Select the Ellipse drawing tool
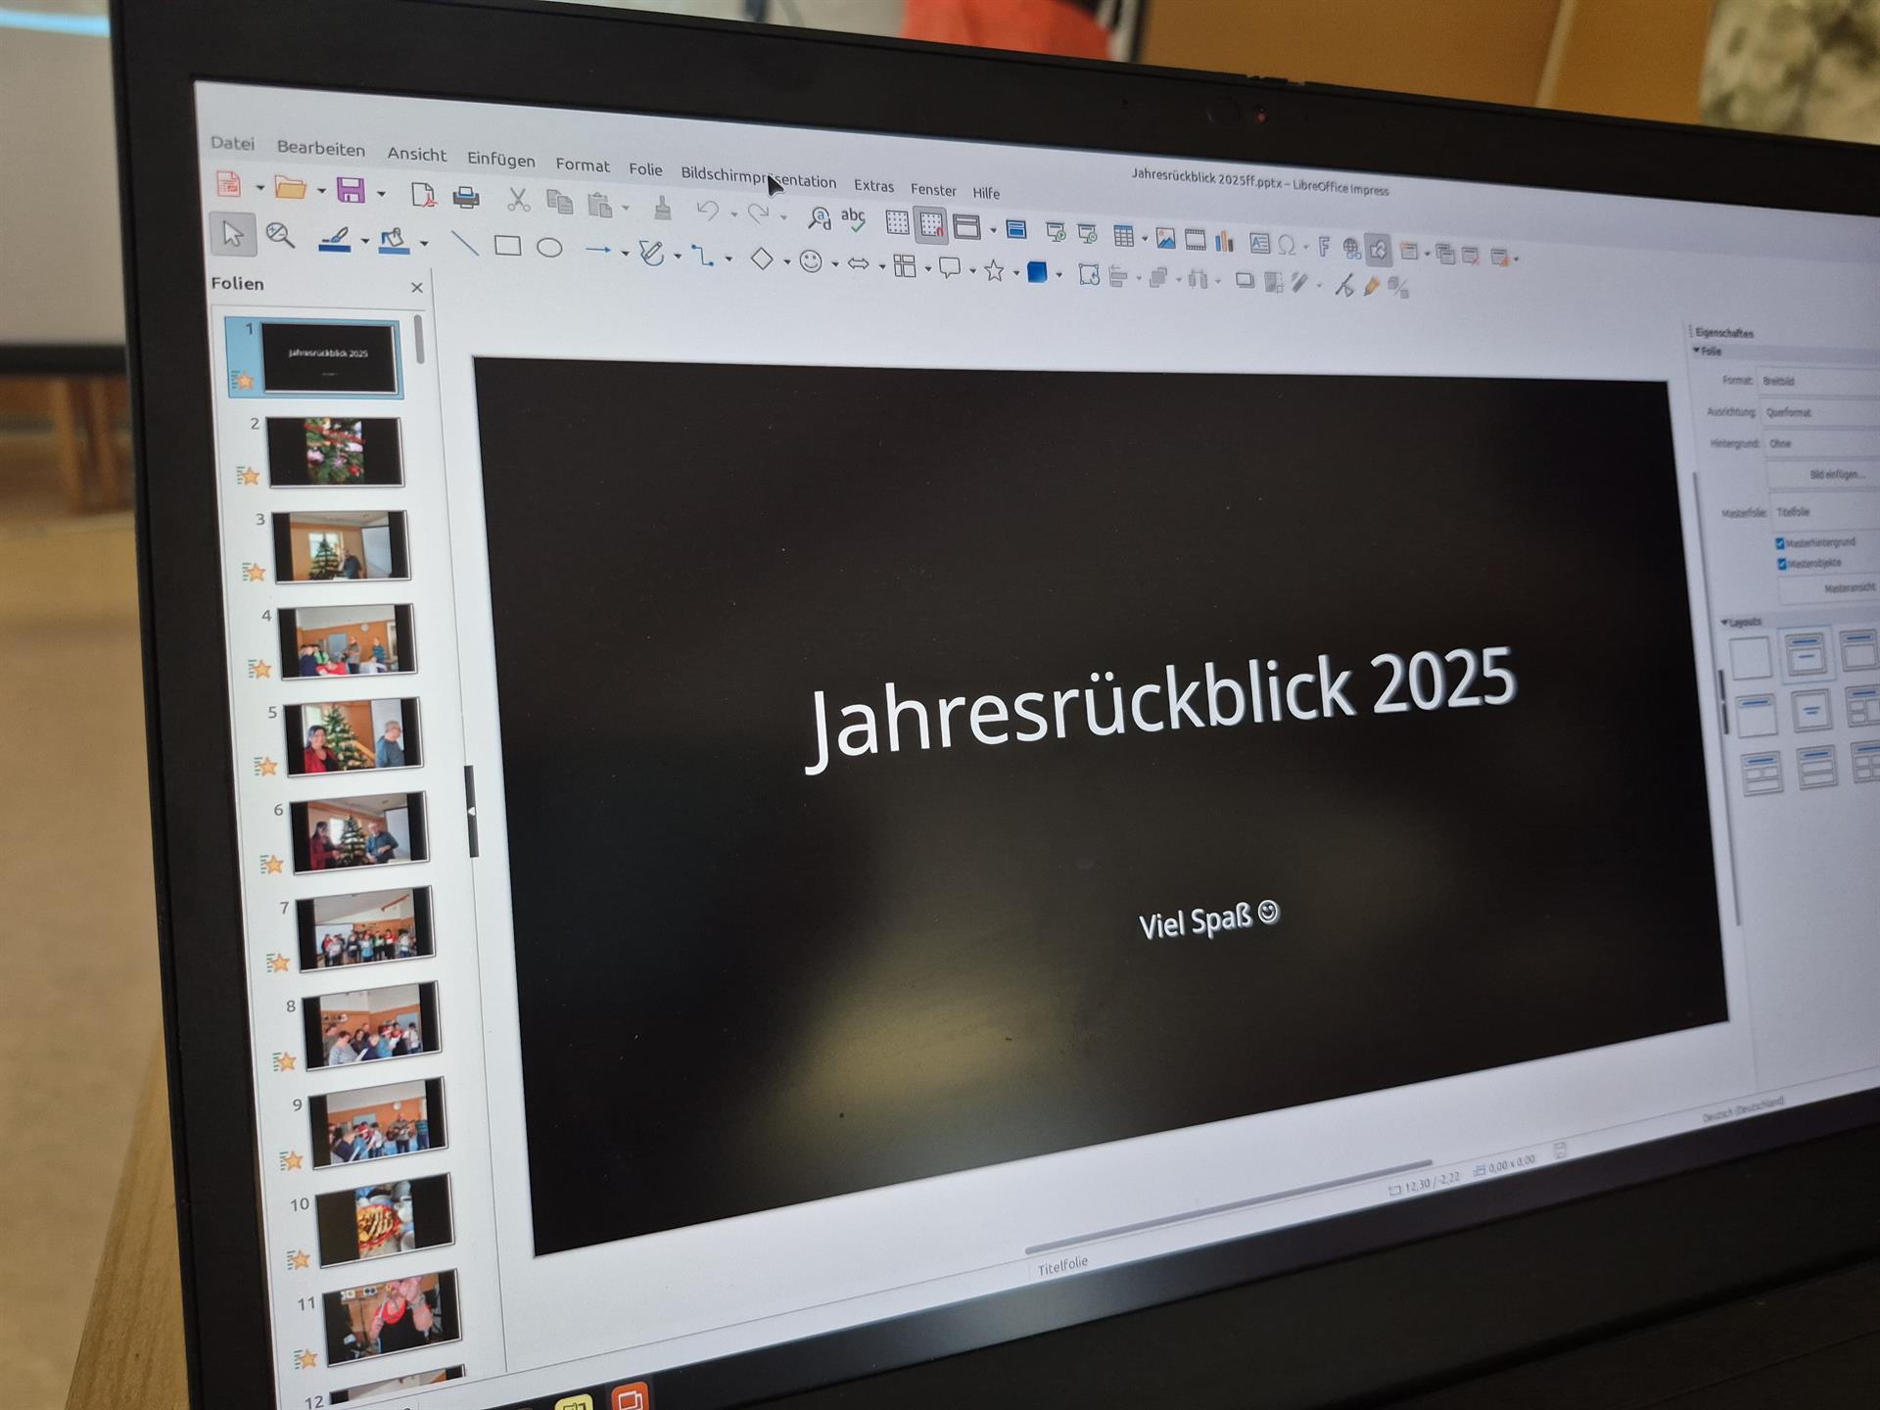1880x1410 pixels. 549,249
